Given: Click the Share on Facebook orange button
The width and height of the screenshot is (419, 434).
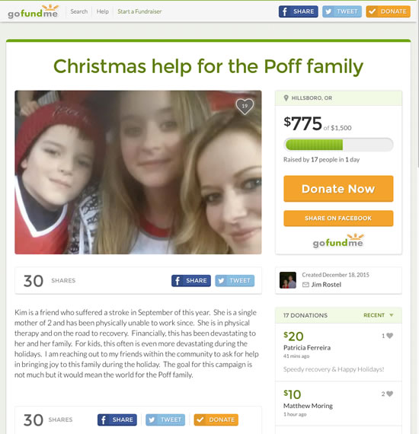Looking at the screenshot, I should 338,219.
